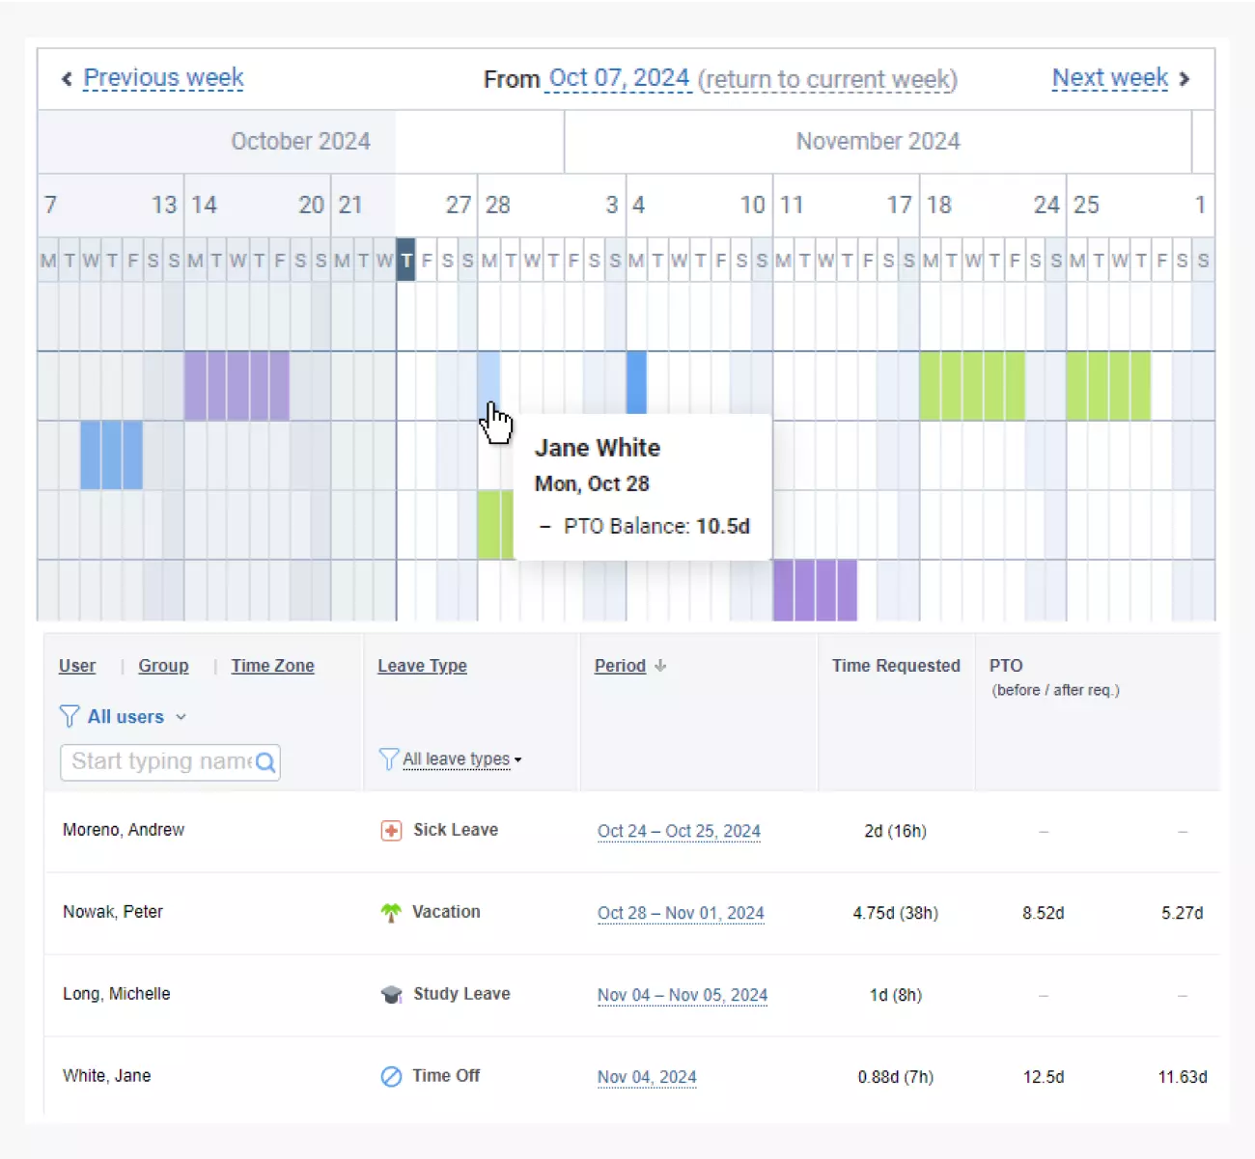Go to Previous week
This screenshot has height=1159, width=1255.
tap(163, 78)
